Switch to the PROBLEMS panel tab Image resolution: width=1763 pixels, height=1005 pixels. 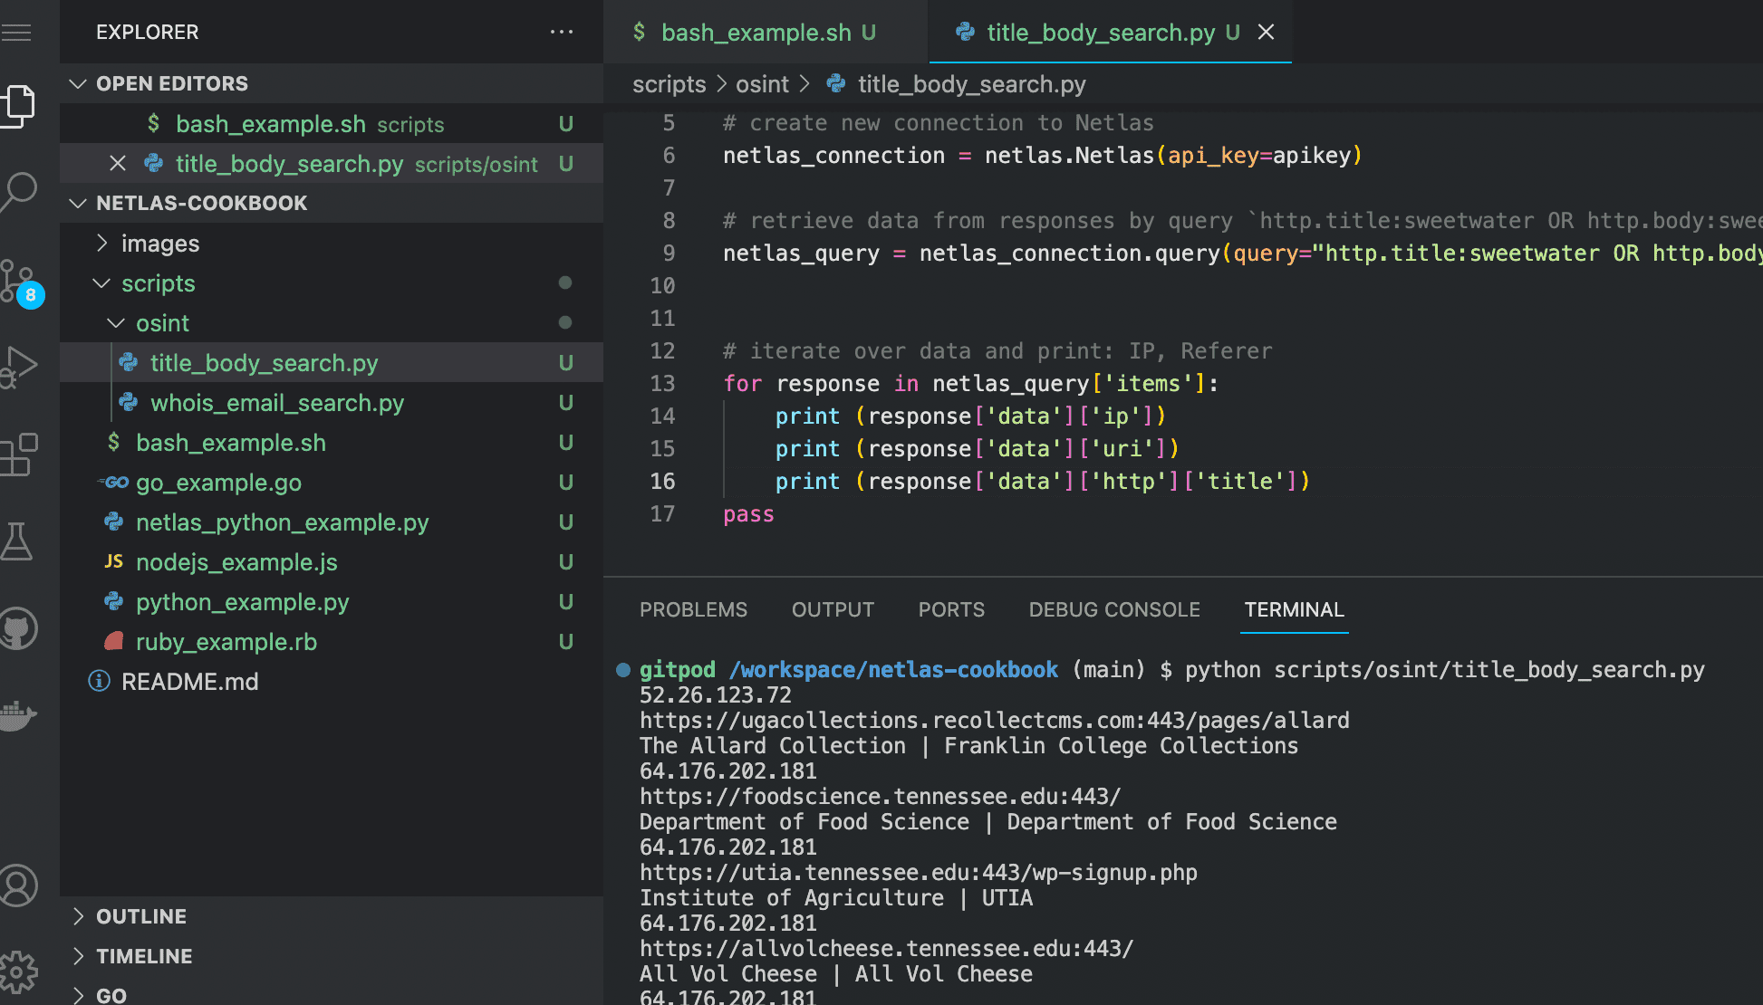click(x=693, y=609)
